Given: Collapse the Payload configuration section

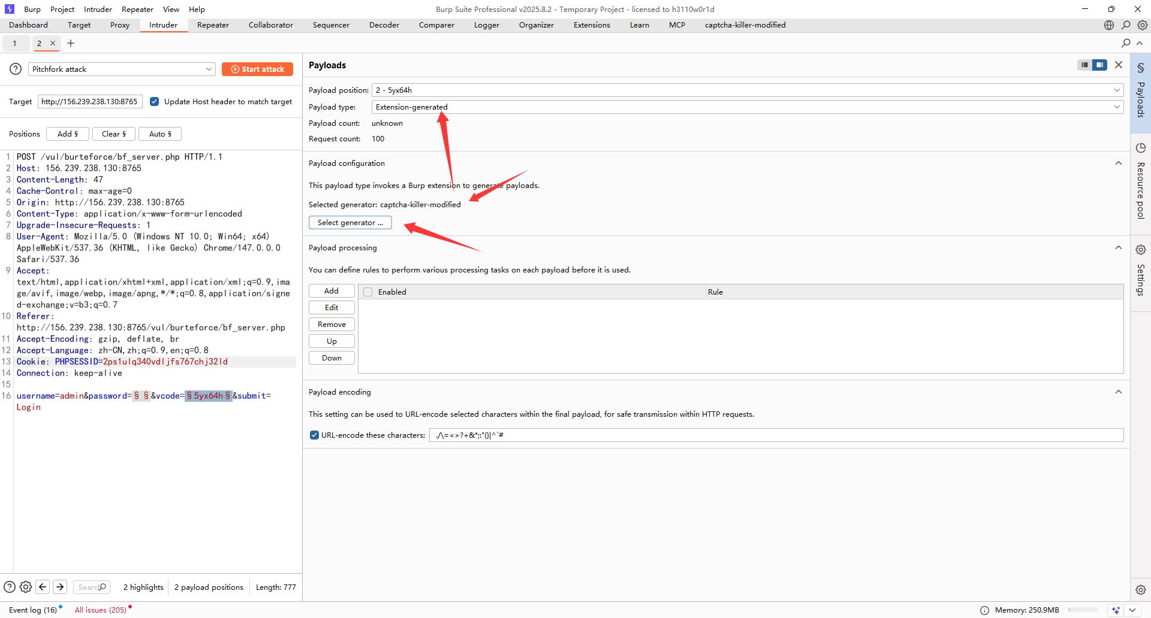Looking at the screenshot, I should (1118, 163).
